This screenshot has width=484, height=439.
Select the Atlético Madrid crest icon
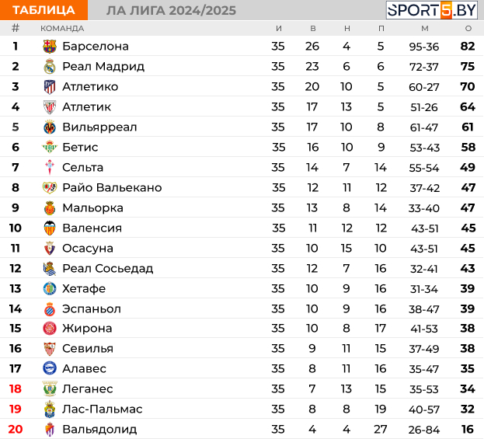click(50, 87)
